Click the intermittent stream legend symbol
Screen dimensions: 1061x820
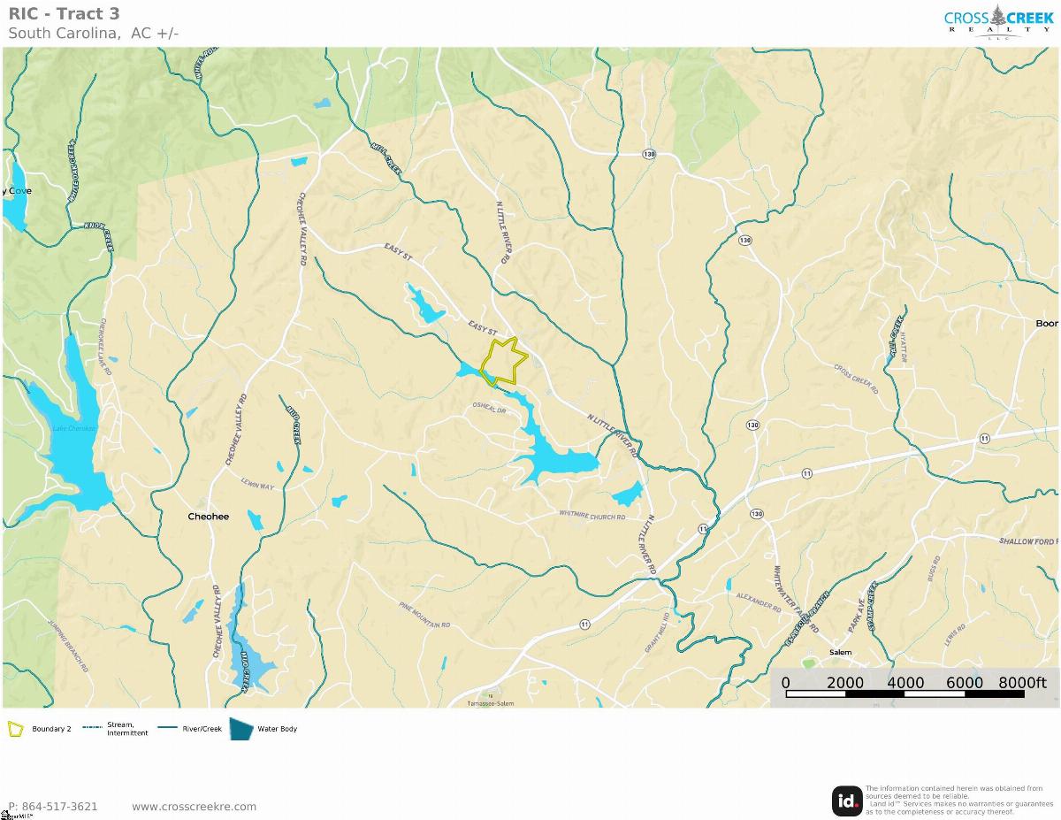pos(93,727)
